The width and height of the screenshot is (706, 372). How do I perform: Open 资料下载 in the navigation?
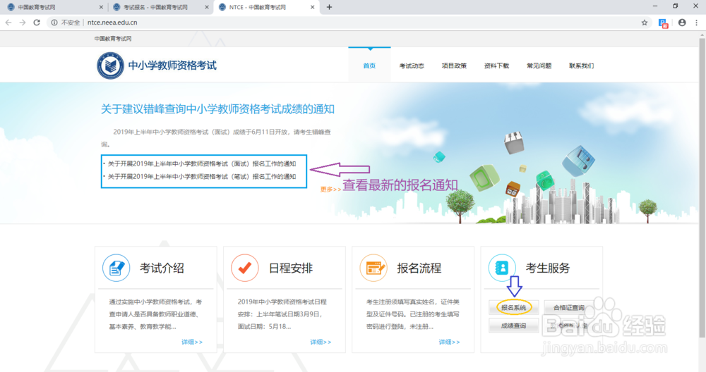click(496, 66)
